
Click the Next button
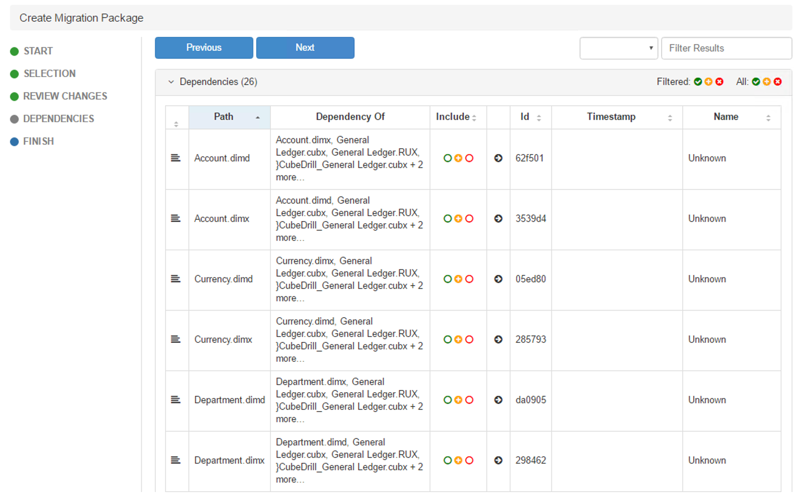pyautogui.click(x=305, y=48)
